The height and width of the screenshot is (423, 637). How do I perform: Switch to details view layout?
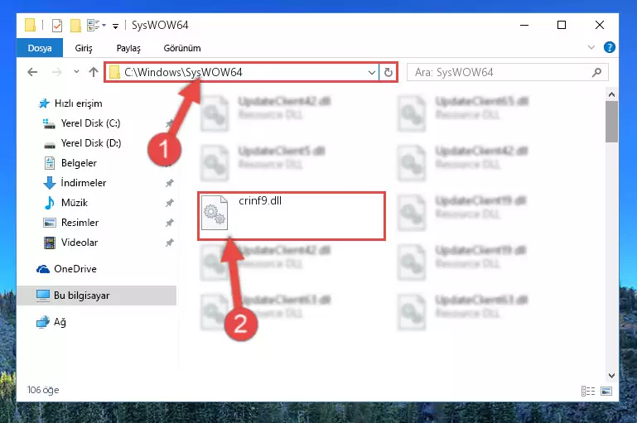588,391
